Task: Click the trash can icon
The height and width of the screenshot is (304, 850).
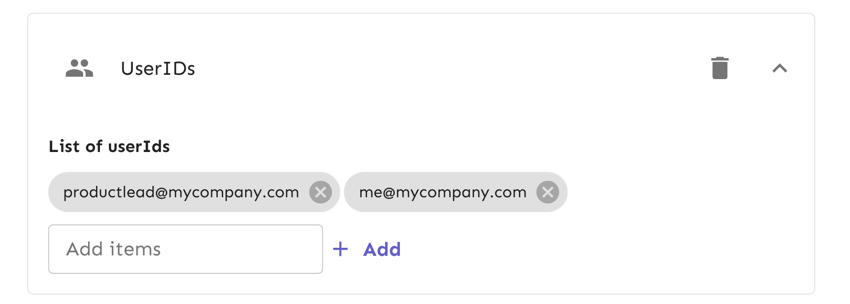Action: [x=720, y=68]
